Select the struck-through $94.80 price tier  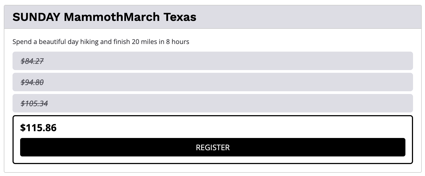32,82
